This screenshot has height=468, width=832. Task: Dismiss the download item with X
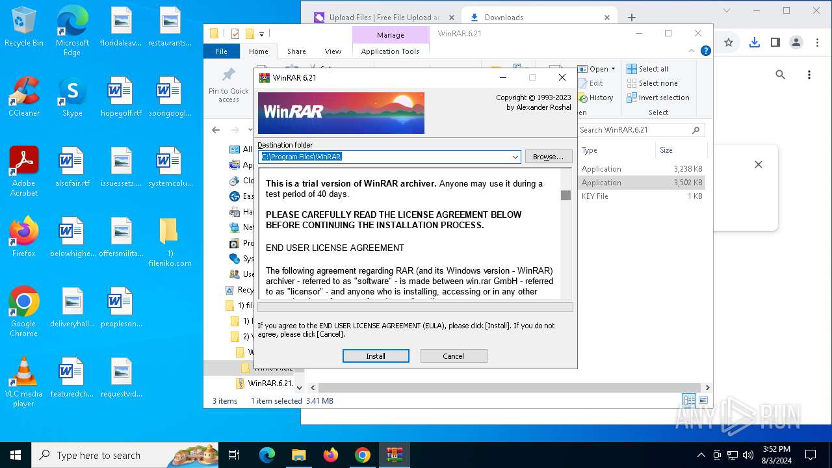click(x=758, y=164)
